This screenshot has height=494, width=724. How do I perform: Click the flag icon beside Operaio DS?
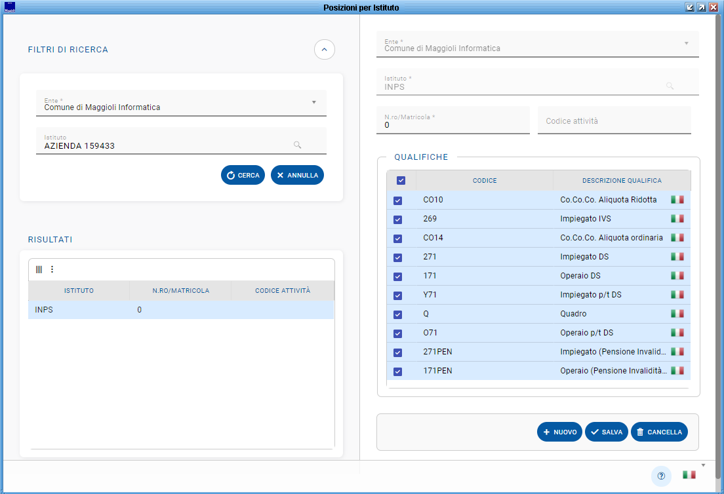(677, 276)
